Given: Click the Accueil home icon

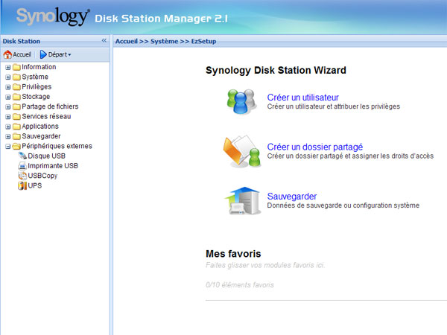Looking at the screenshot, I should pyautogui.click(x=7, y=54).
